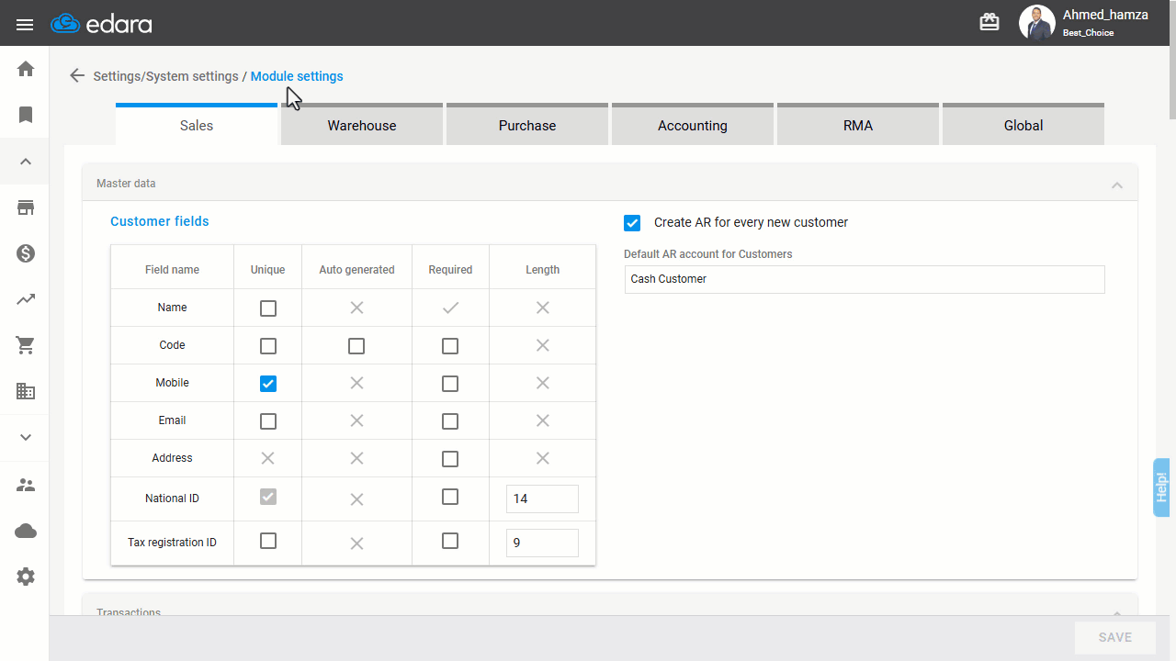Screen dimensions: 1176x661
Task: Enable Auto generated for Code
Action: pos(356,346)
